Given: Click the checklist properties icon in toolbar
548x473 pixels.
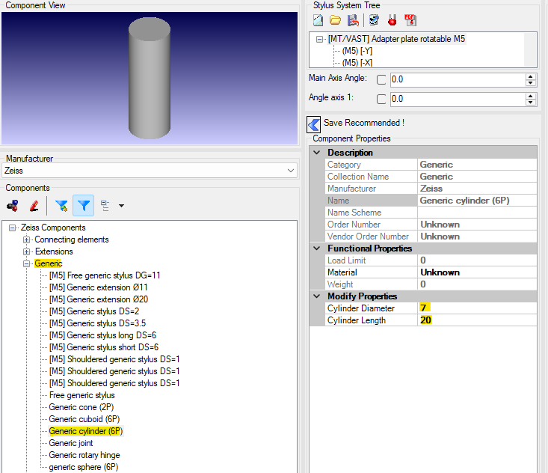Looking at the screenshot, I should coord(373,20).
